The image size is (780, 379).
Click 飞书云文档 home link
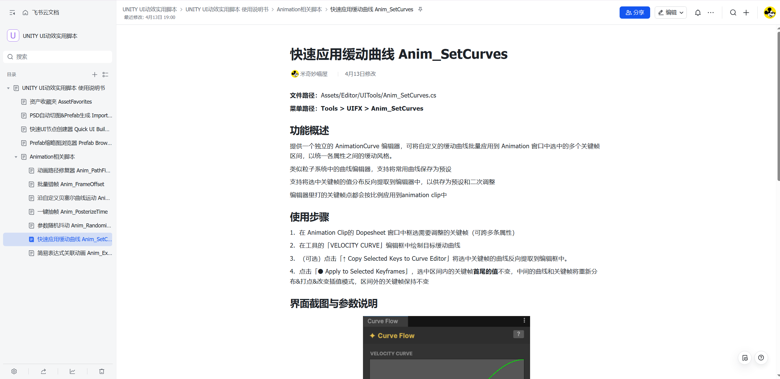pyautogui.click(x=46, y=13)
